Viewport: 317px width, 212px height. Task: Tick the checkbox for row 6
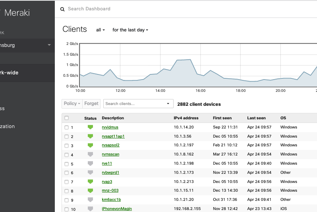(67, 173)
